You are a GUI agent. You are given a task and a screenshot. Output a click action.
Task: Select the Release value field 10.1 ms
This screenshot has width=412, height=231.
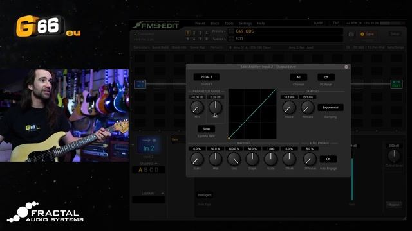(x=308, y=97)
